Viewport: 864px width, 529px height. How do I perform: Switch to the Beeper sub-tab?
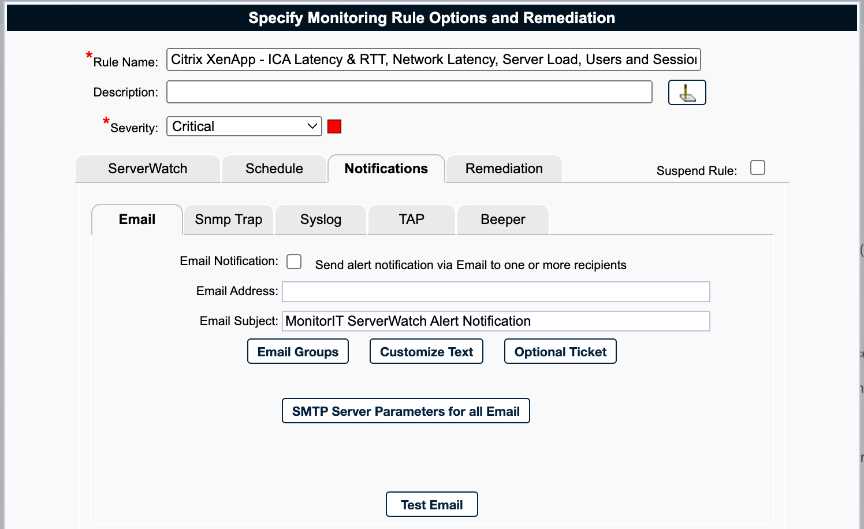point(503,219)
